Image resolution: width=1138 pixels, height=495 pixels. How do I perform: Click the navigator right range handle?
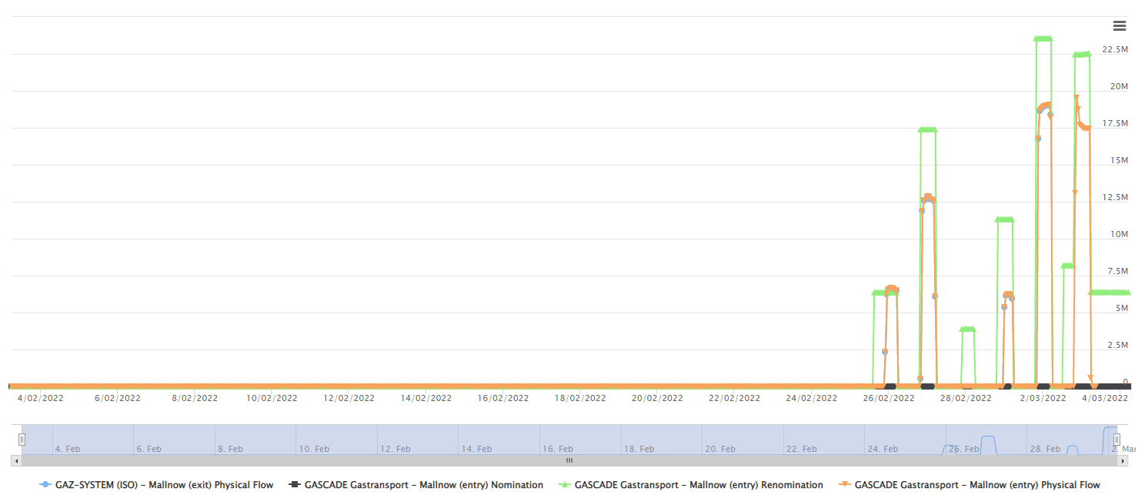point(1116,439)
